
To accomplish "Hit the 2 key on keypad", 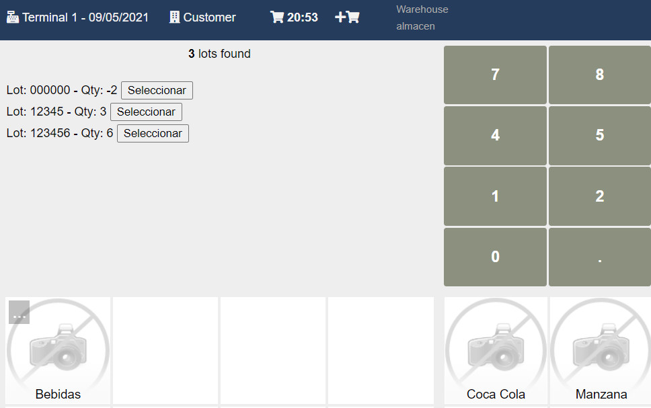I will 599,196.
